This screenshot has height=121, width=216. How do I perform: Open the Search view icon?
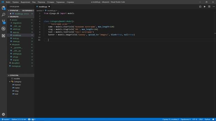tap(3, 14)
